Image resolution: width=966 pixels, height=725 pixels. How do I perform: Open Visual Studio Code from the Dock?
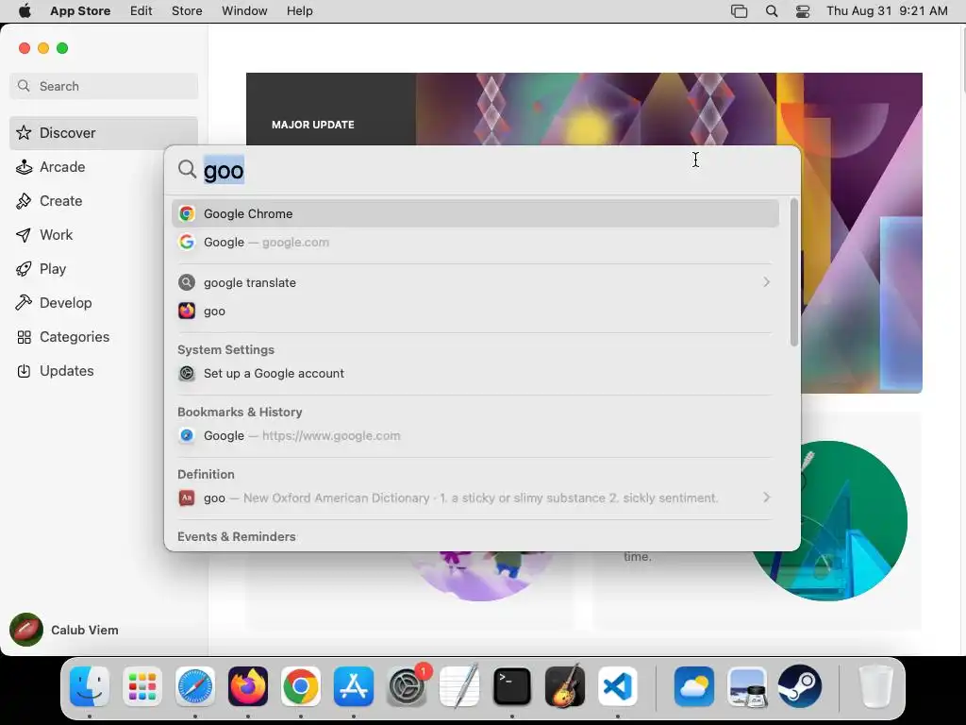coord(618,686)
